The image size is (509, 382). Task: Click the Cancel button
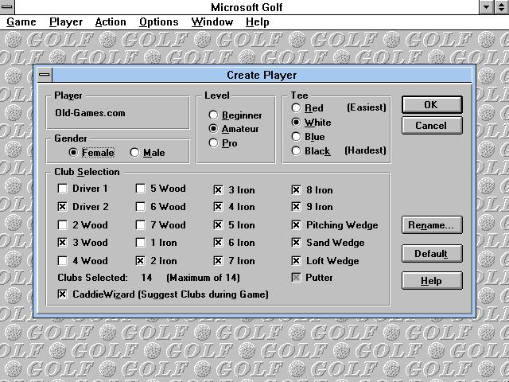432,126
